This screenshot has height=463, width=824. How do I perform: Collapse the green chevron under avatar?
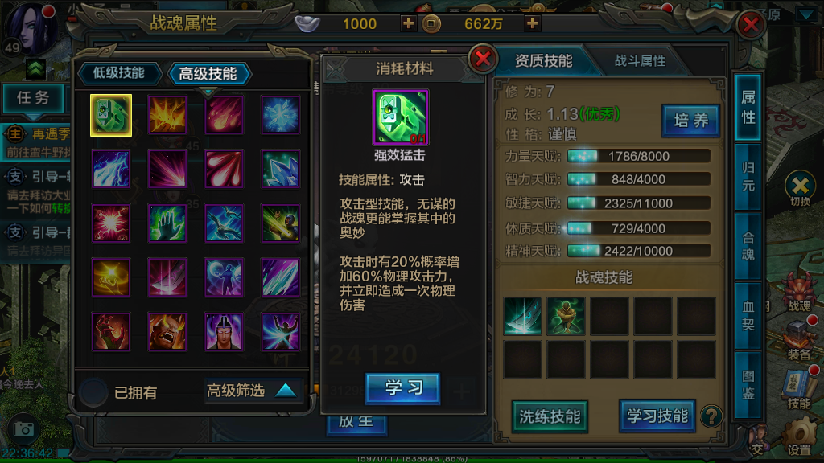[35, 69]
